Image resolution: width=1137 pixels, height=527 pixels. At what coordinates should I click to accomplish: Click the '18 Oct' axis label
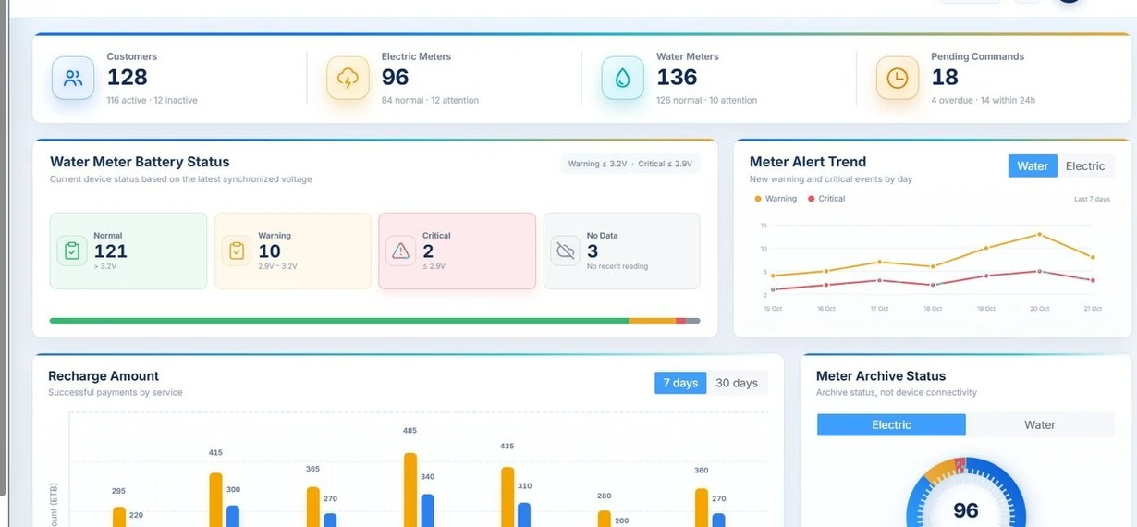point(933,309)
